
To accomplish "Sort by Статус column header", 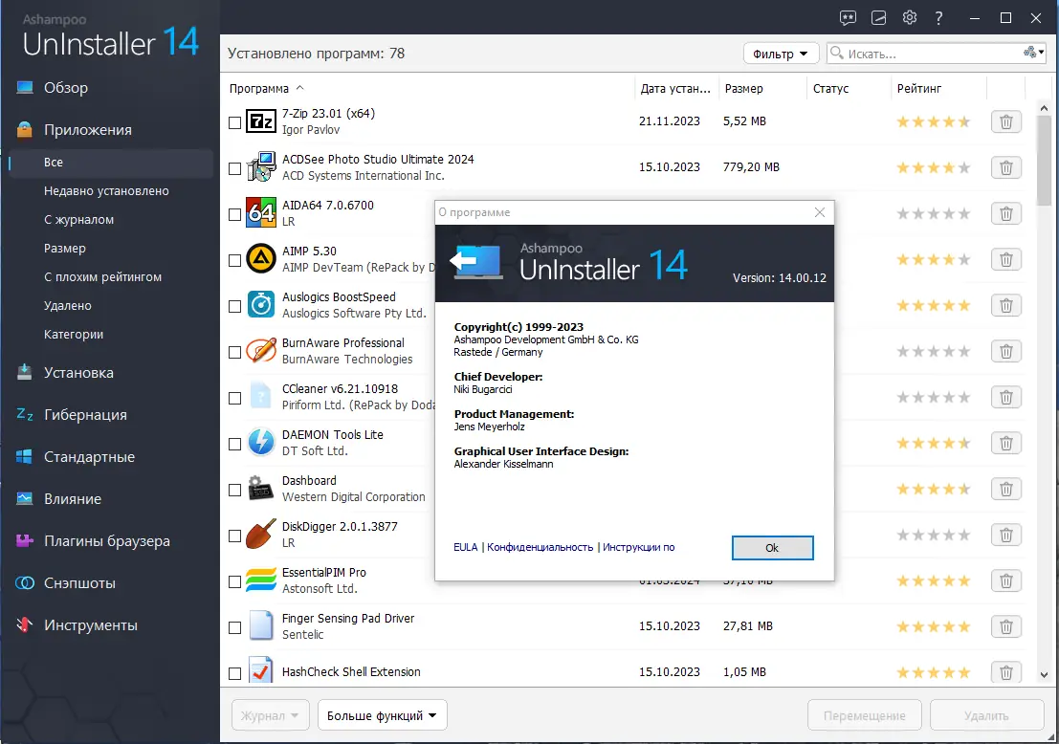I will coord(830,88).
